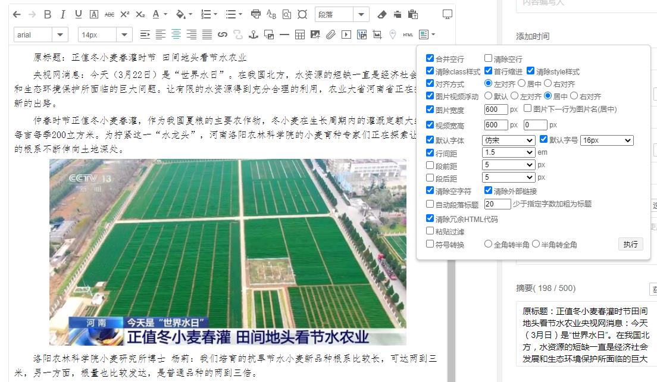
Task: Apply strikethrough formatting
Action: 109,15
